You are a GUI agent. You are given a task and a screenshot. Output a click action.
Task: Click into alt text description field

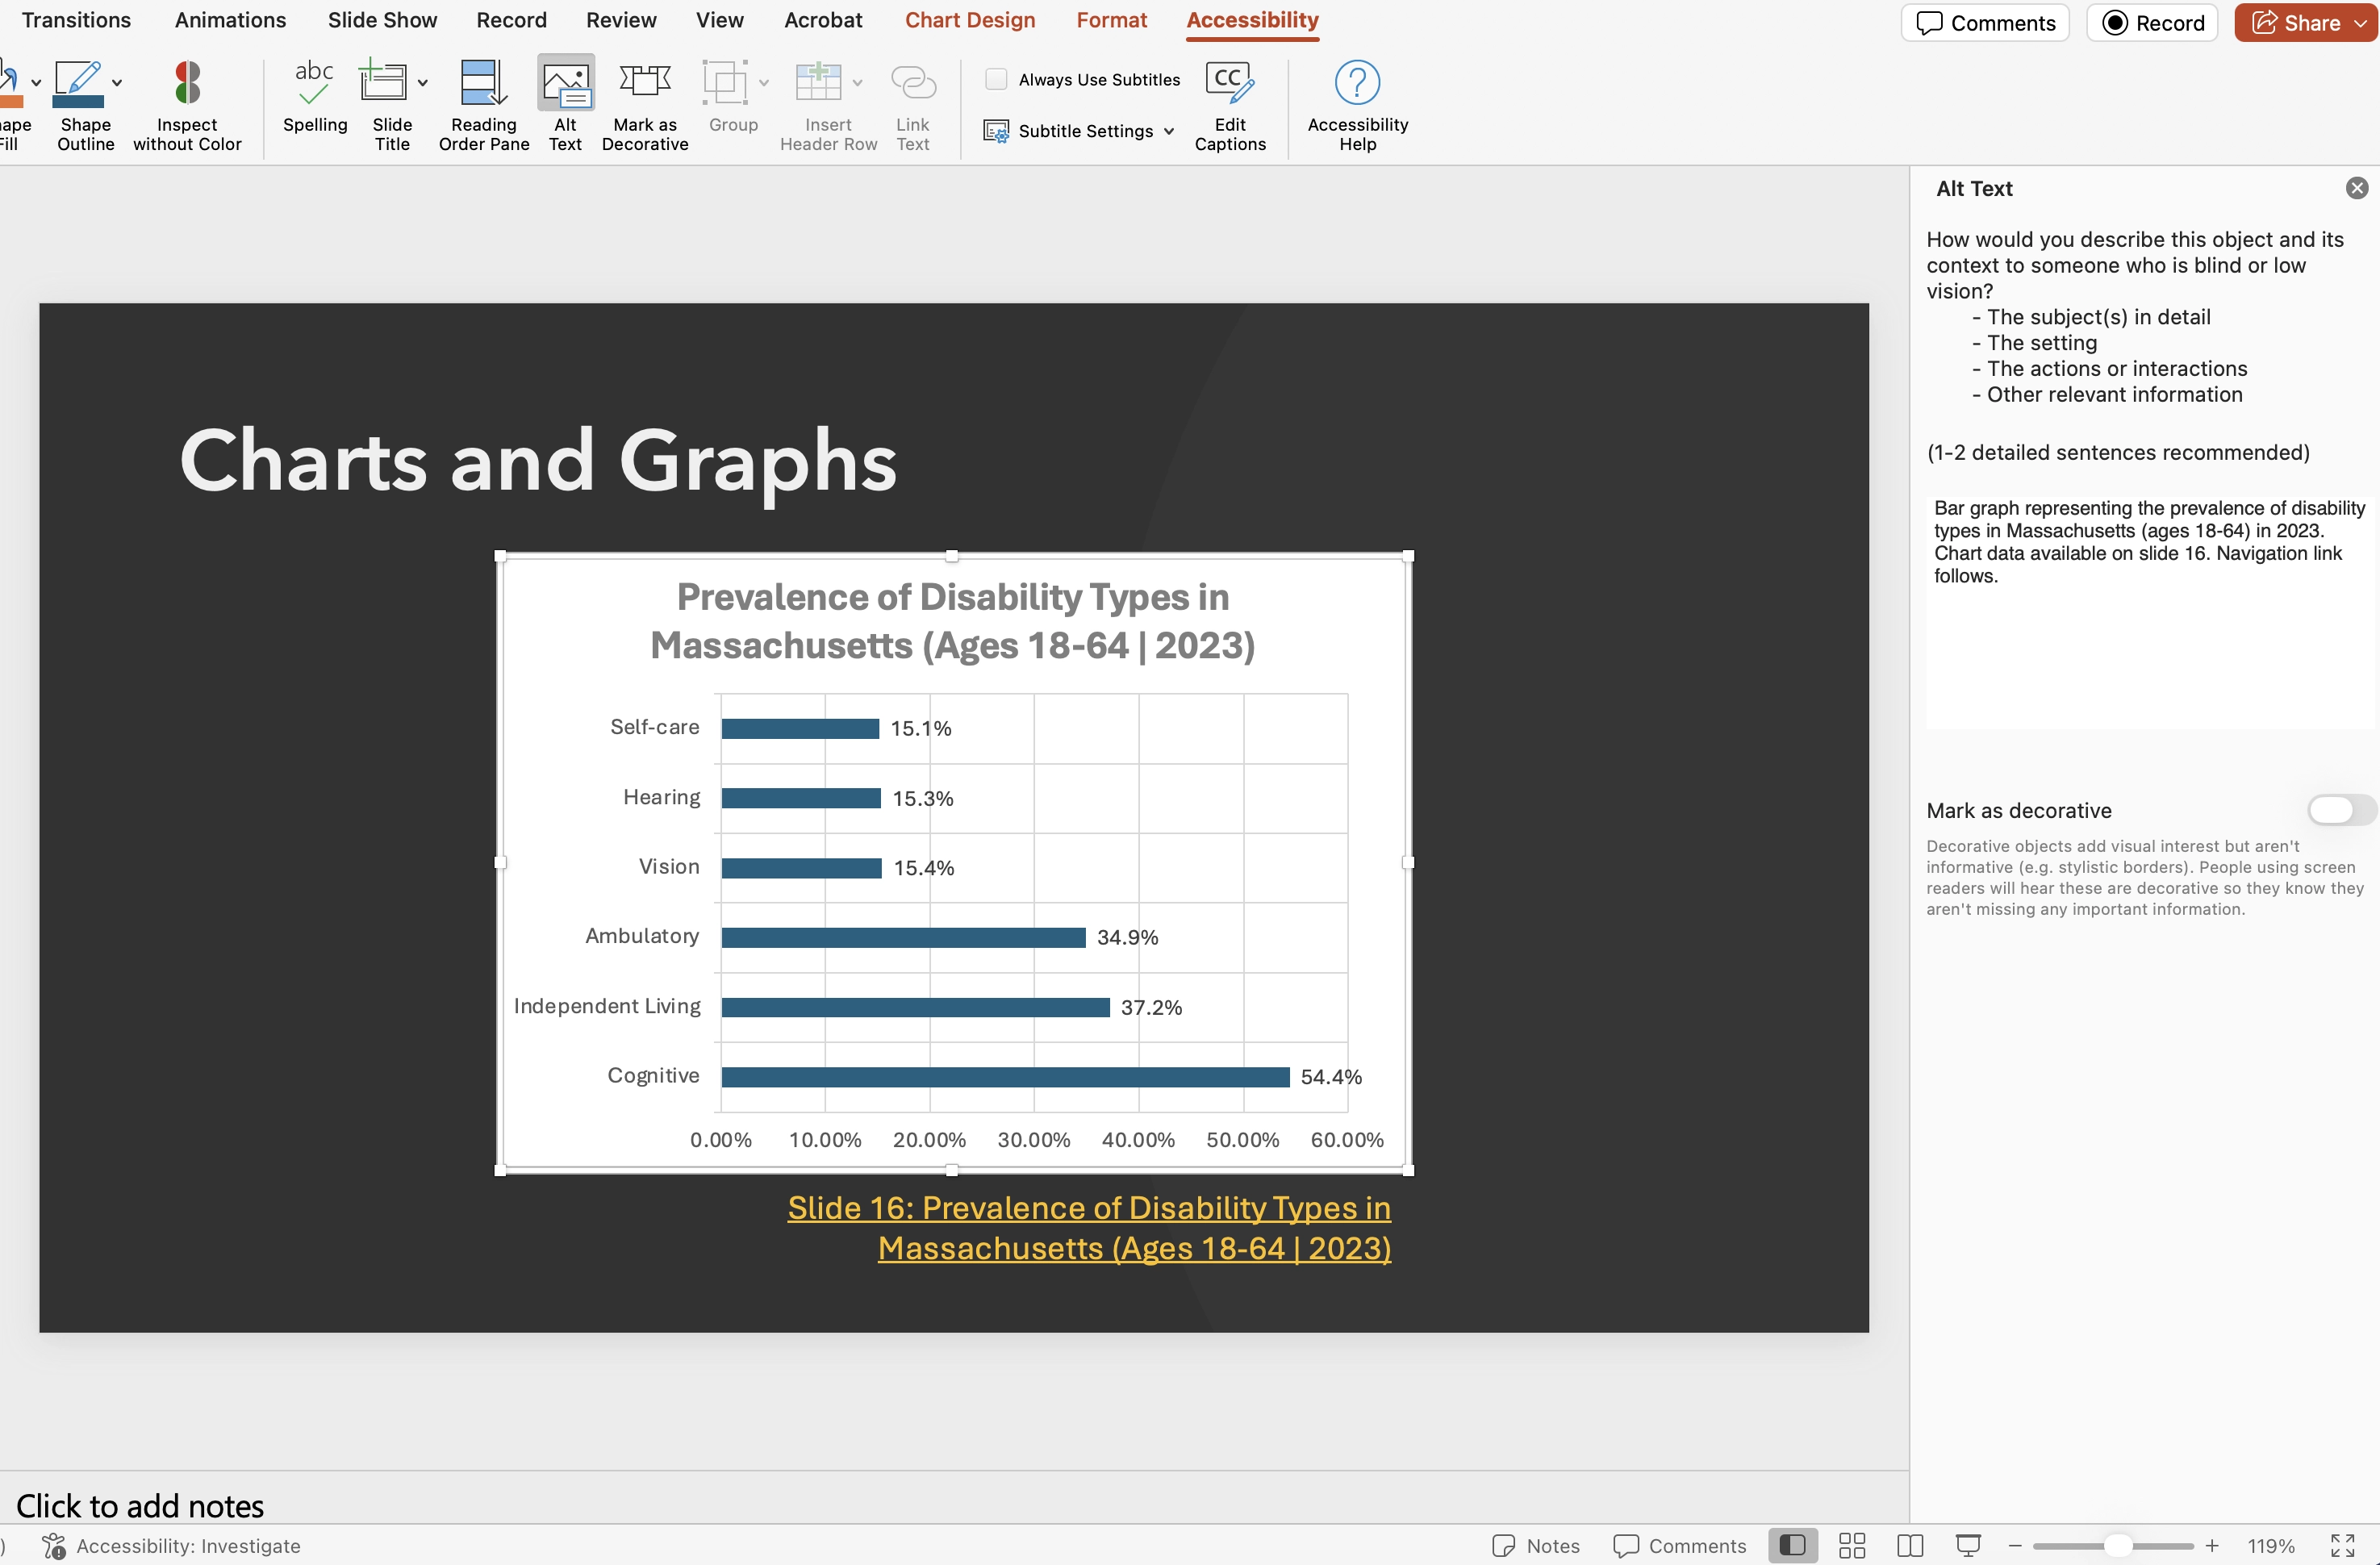point(2149,612)
